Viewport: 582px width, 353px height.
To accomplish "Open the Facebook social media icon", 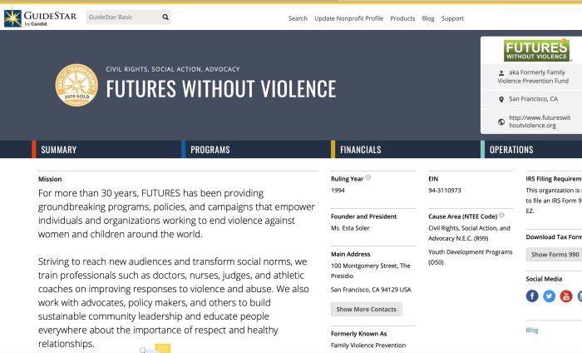I will [532, 296].
